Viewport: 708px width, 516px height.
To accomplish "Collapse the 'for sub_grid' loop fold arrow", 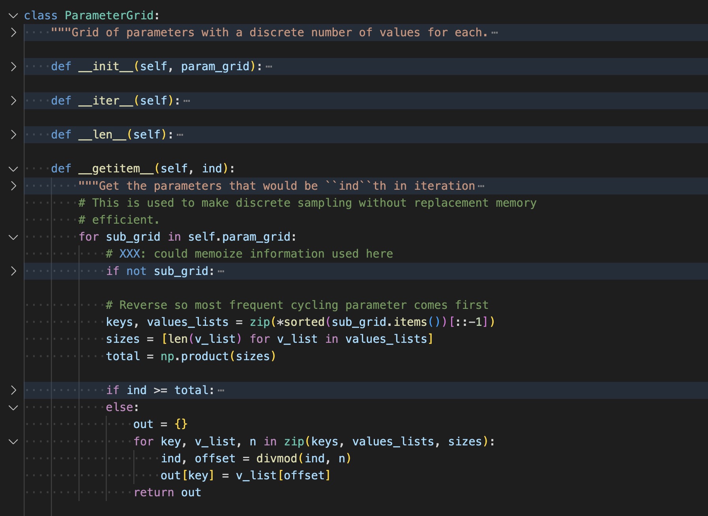I will click(x=13, y=237).
